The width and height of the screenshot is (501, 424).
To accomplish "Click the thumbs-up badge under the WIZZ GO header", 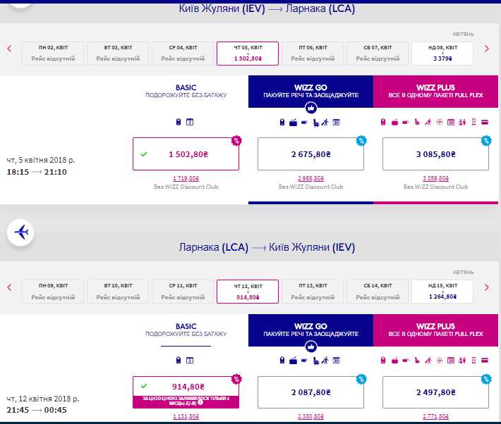I will pos(310,108).
